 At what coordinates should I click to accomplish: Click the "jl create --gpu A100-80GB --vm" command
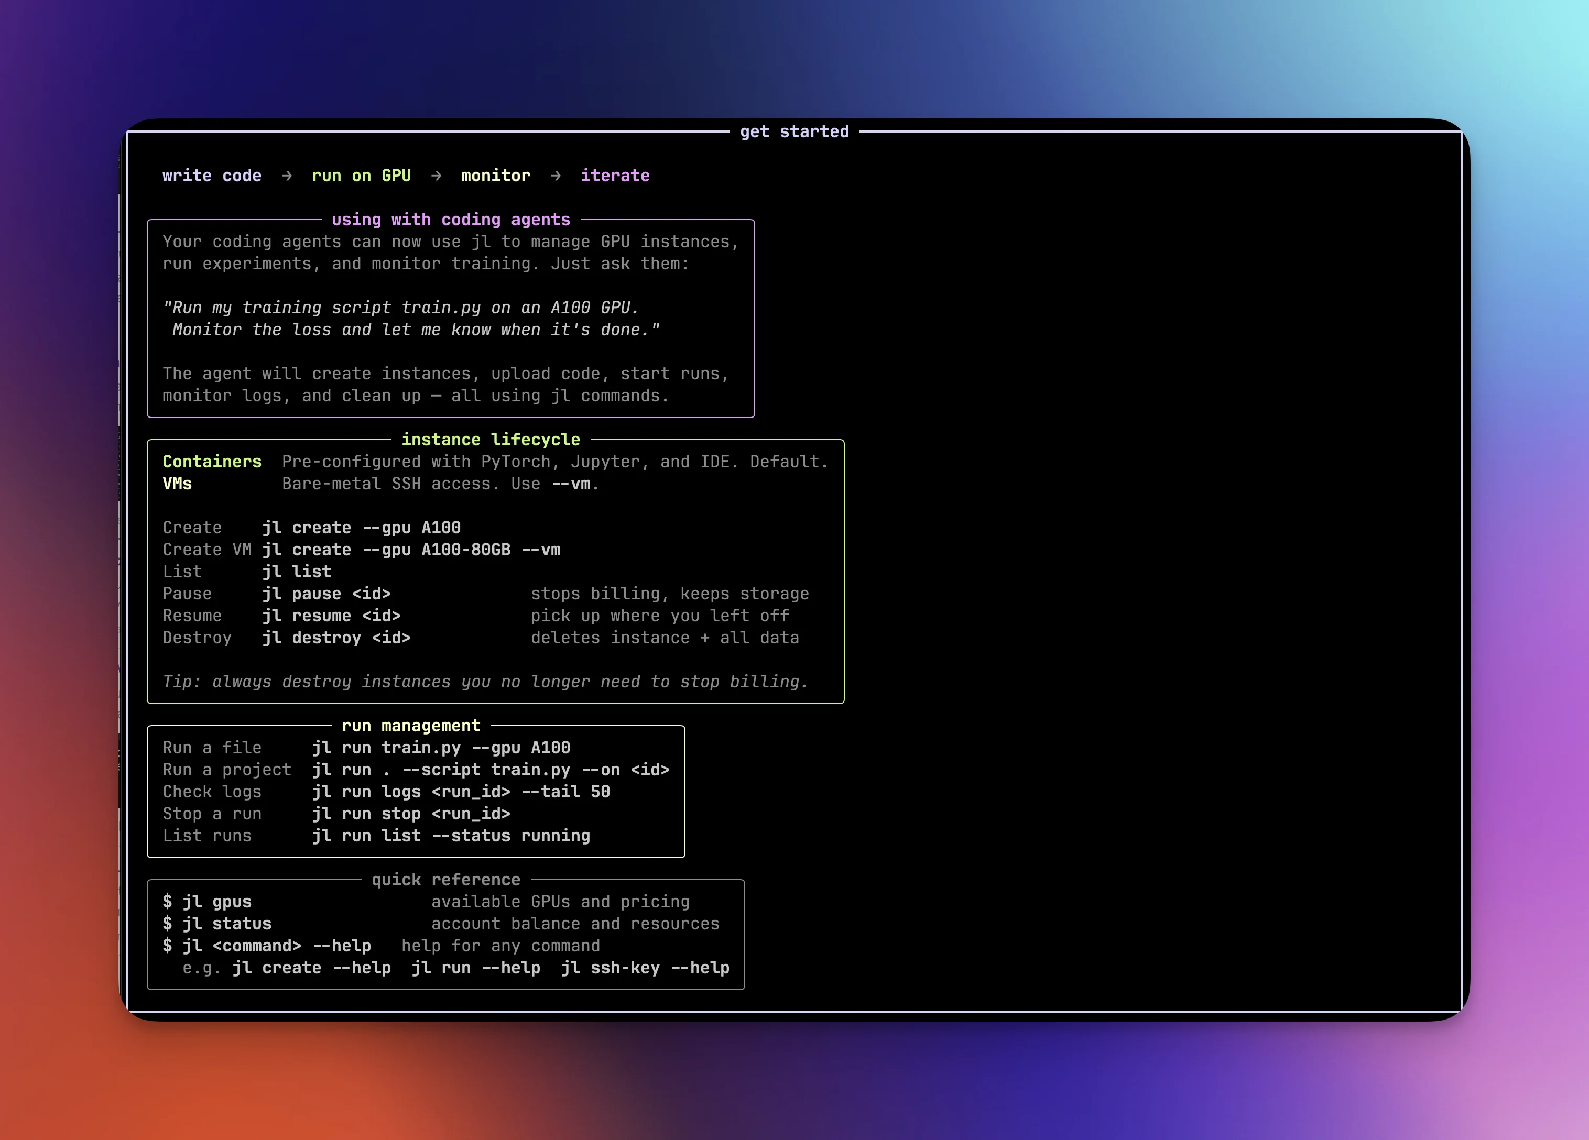coord(412,550)
